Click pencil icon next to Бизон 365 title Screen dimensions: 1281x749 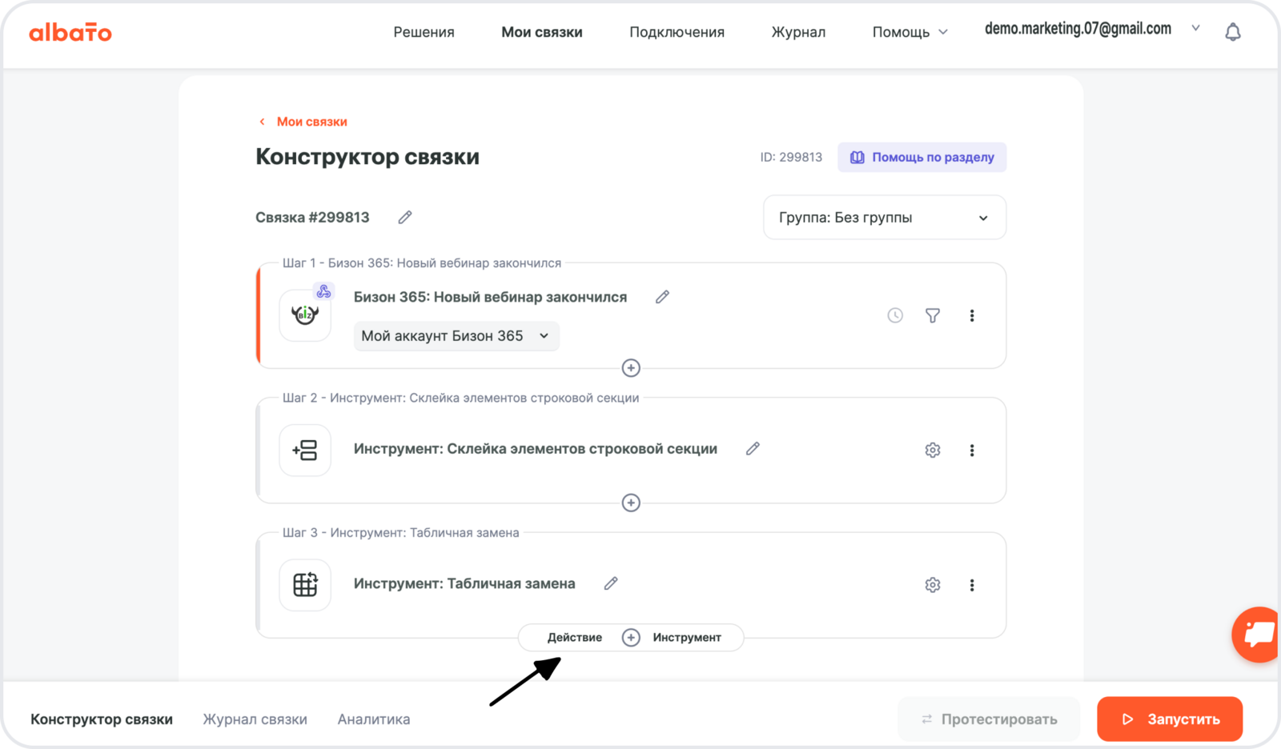click(662, 297)
